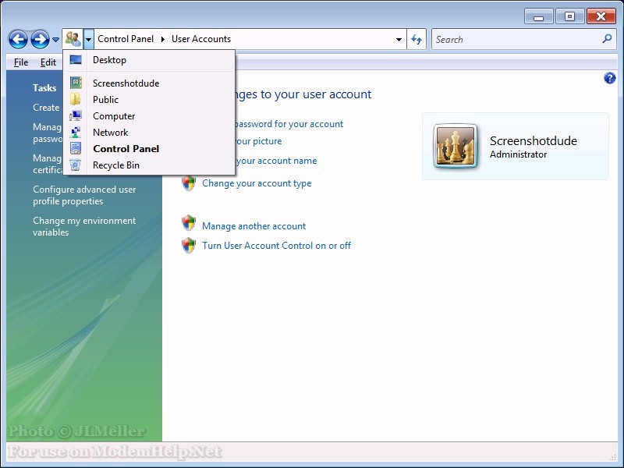
Task: Click the chess piece account picture
Action: pyautogui.click(x=456, y=146)
